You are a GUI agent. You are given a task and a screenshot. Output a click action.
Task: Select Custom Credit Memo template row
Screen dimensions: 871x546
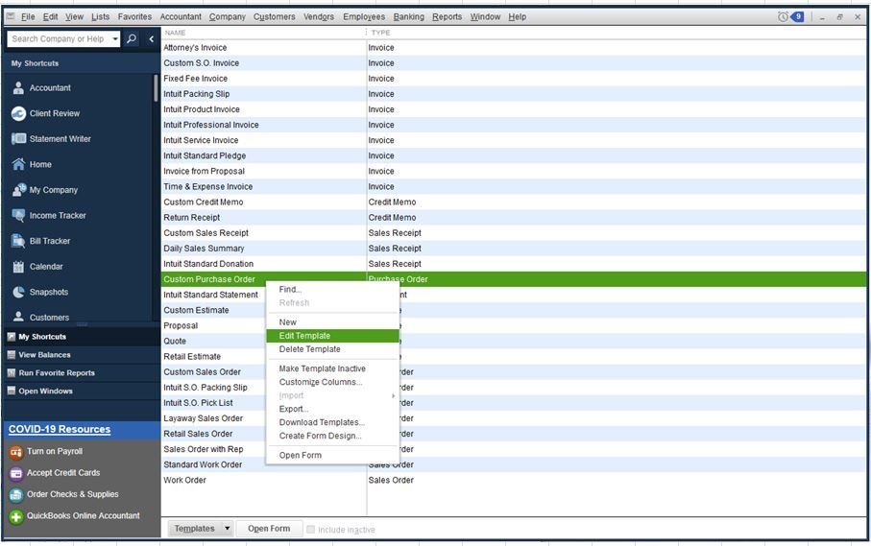click(x=514, y=202)
